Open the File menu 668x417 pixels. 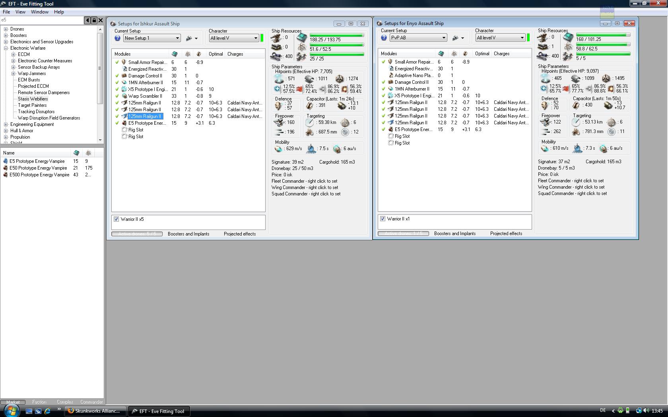[6, 12]
